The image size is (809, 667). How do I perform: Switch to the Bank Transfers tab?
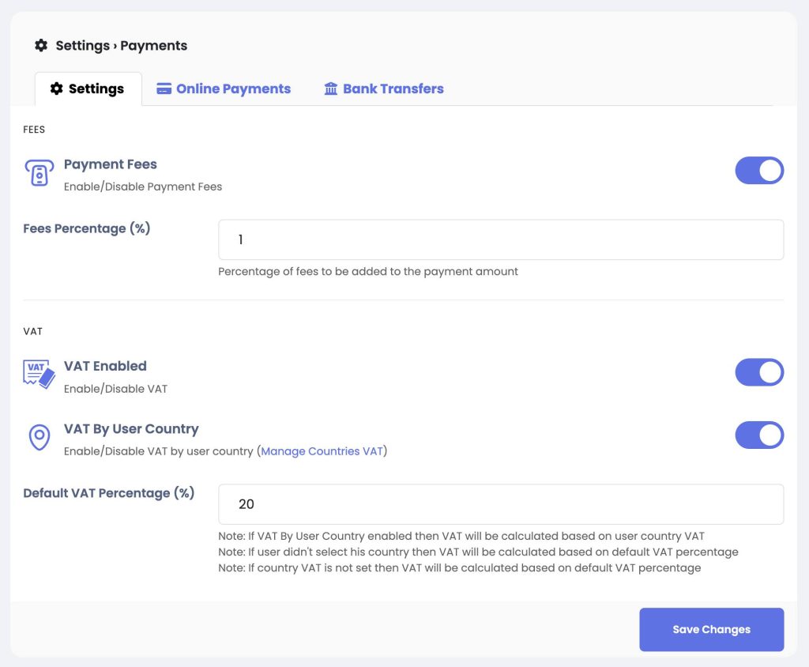[x=384, y=89]
